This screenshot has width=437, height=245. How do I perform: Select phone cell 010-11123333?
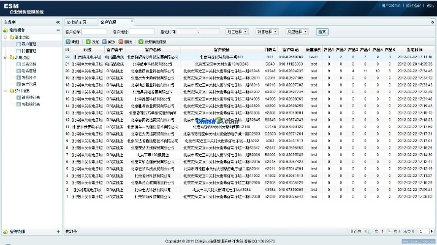click(x=291, y=64)
